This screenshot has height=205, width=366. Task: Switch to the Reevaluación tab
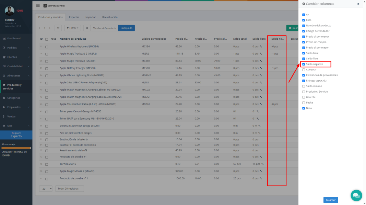tap(110, 17)
